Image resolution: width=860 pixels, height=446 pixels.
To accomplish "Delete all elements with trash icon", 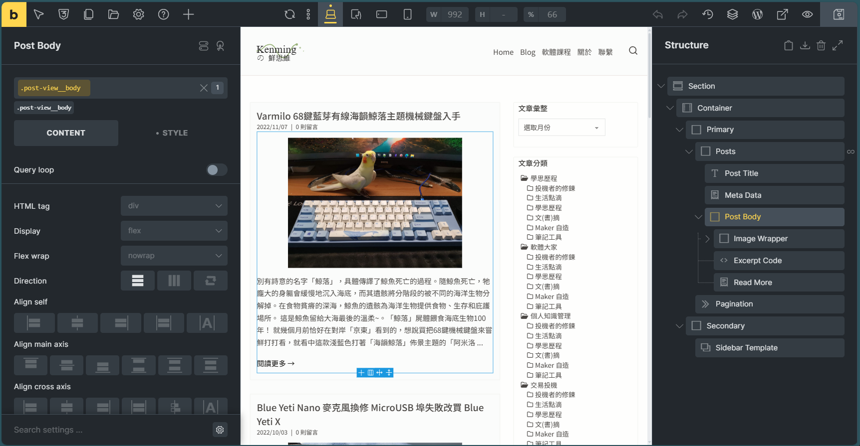I will coord(821,45).
